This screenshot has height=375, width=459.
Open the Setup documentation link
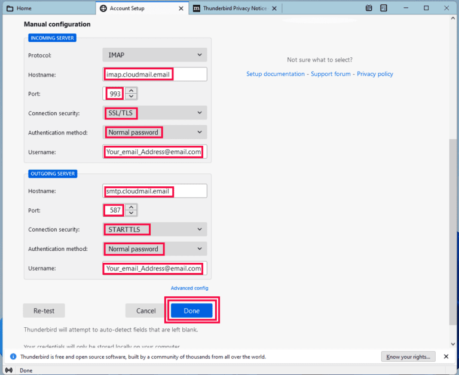coord(276,74)
